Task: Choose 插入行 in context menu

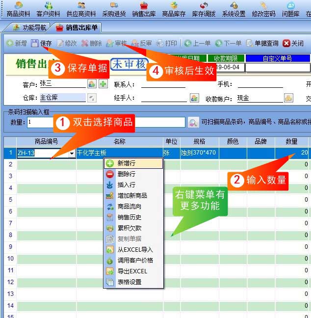Action: point(133,185)
